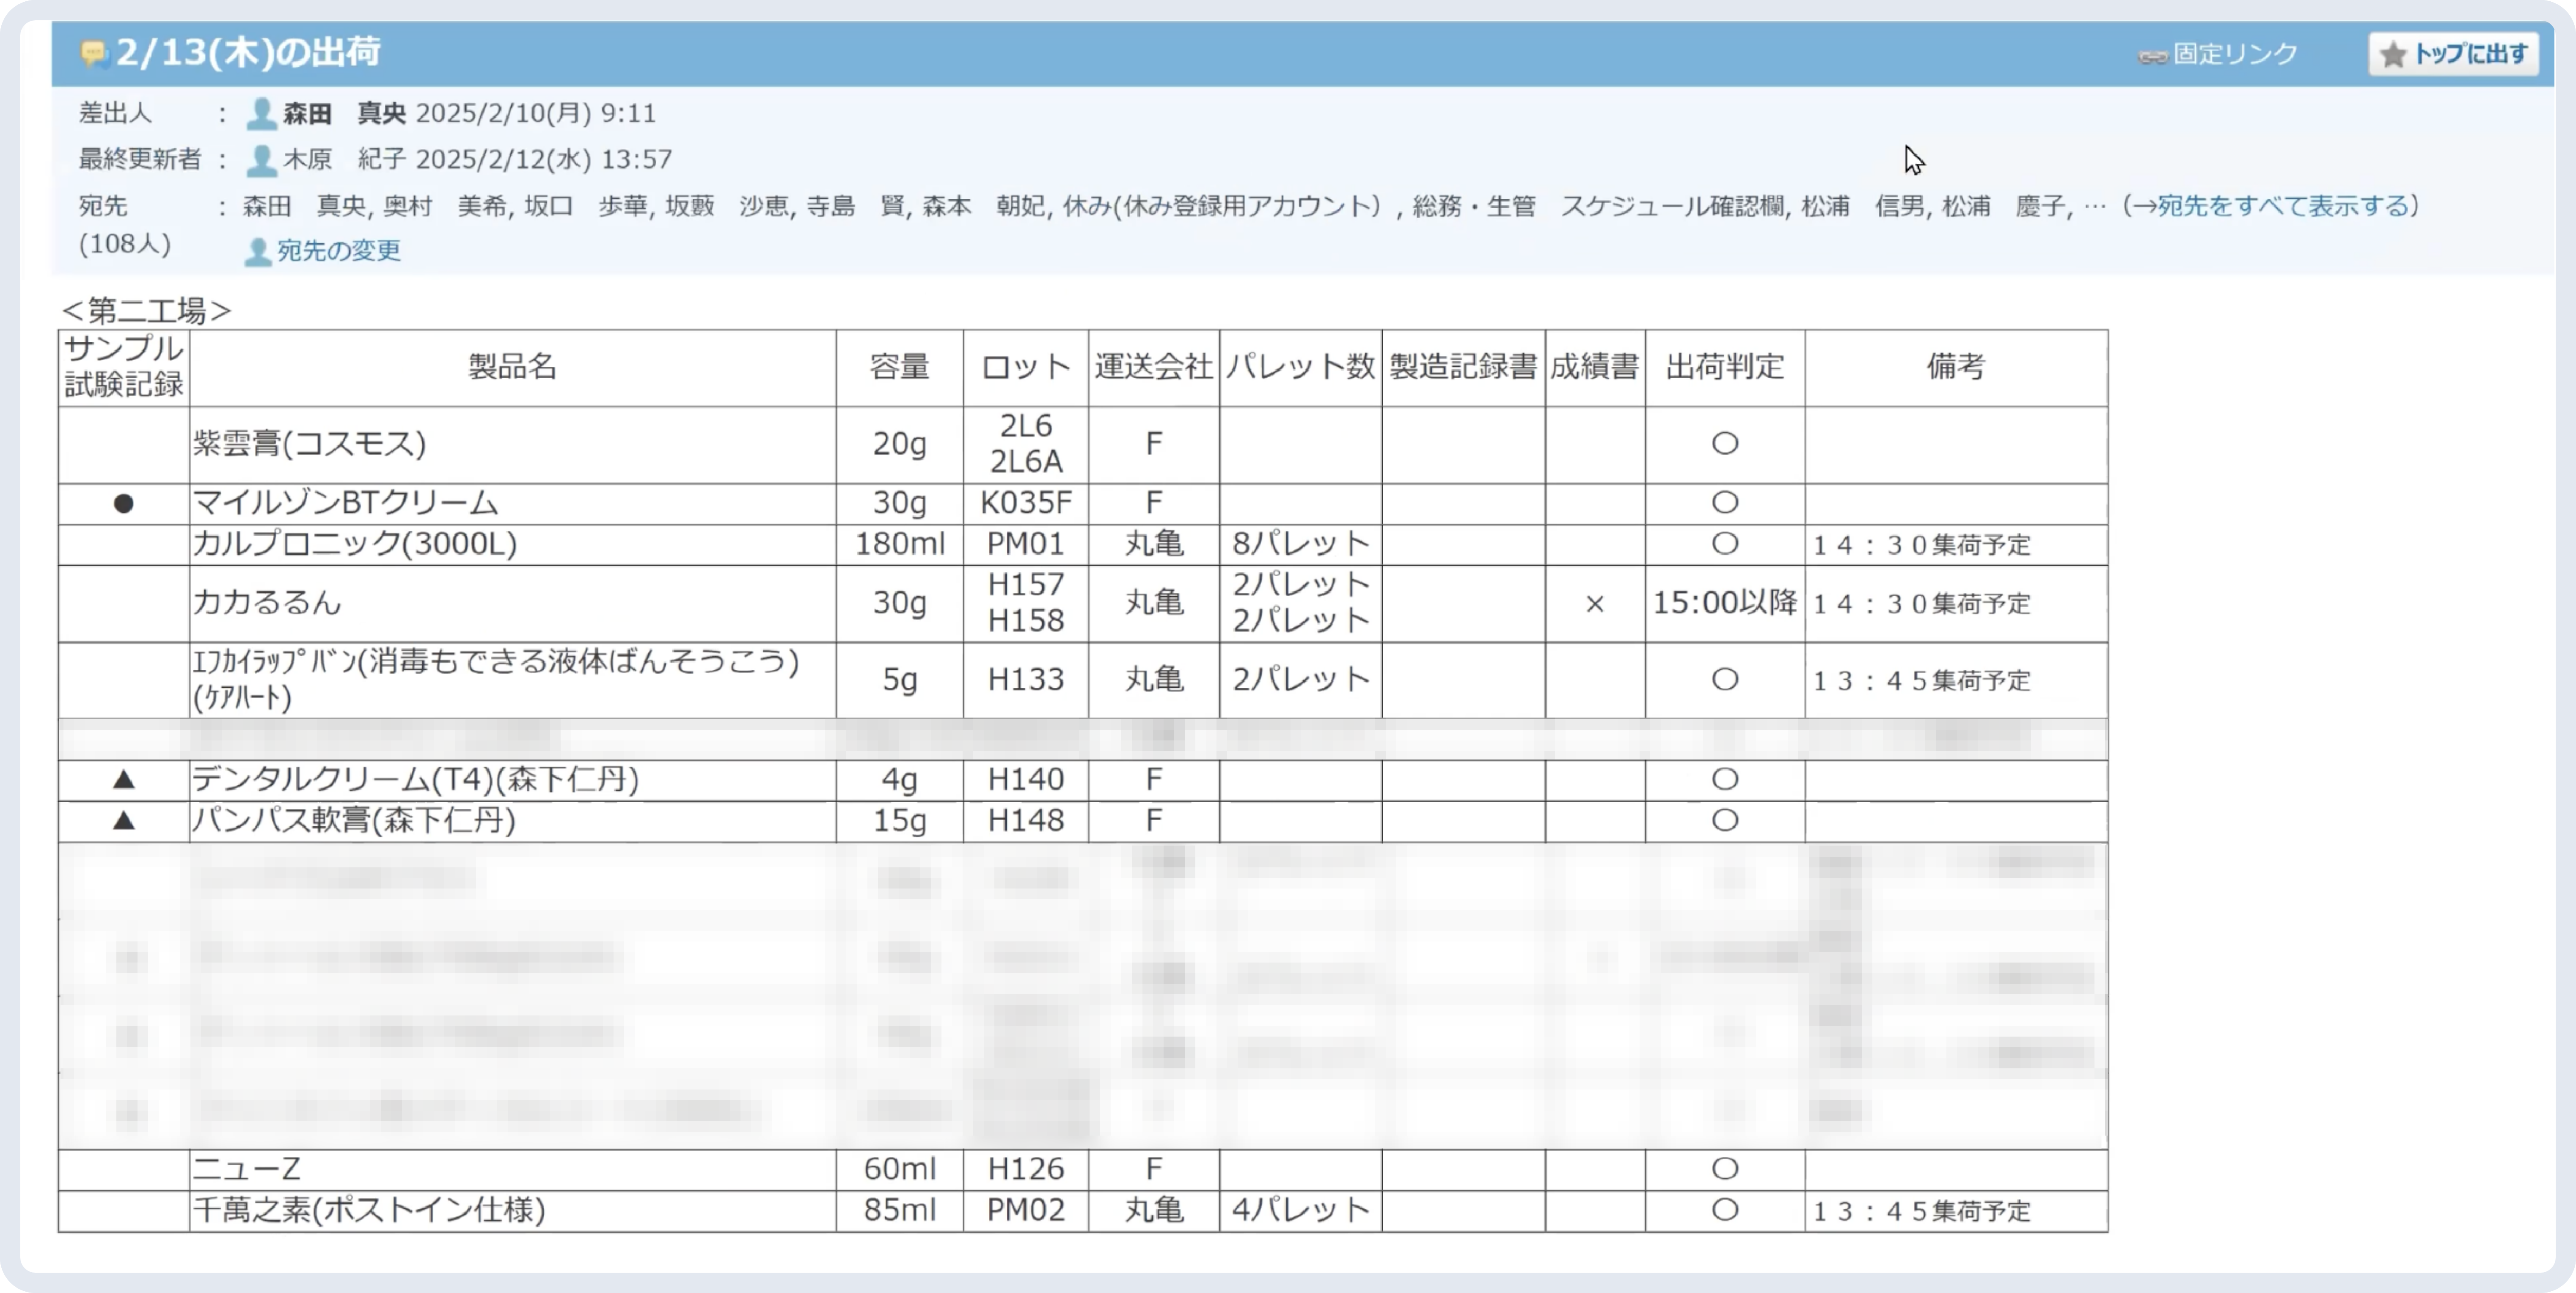The width and height of the screenshot is (2576, 1293).
Task: Click the speech bubble icon beside the title
Action: (94, 52)
